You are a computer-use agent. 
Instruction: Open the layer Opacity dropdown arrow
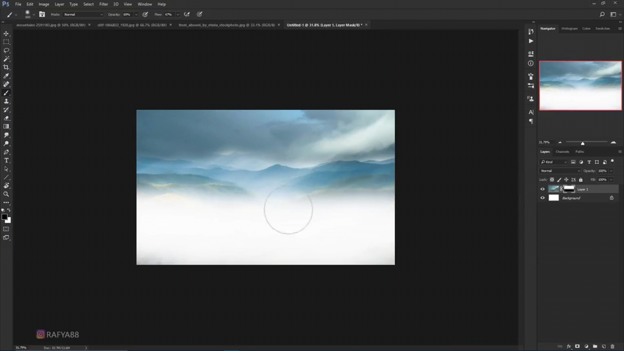(611, 171)
